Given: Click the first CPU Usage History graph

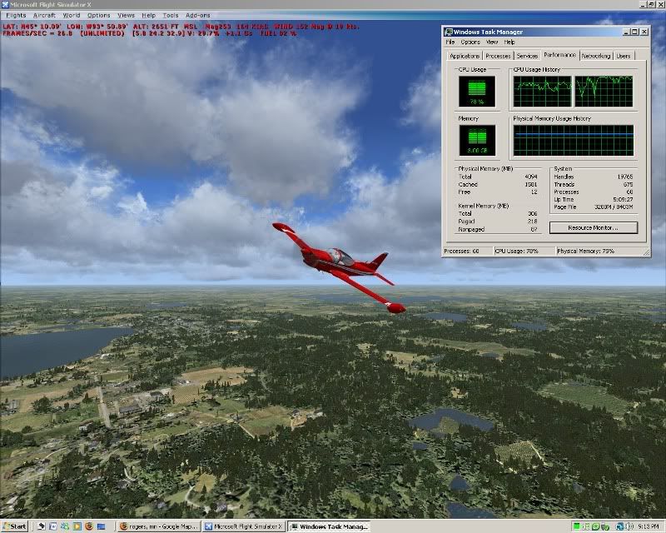Looking at the screenshot, I should [x=542, y=92].
